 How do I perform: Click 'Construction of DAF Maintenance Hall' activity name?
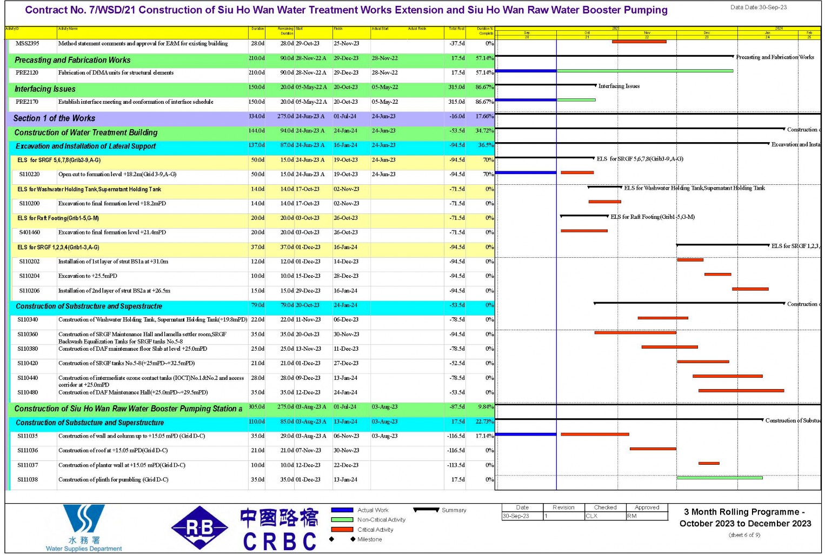click(133, 393)
